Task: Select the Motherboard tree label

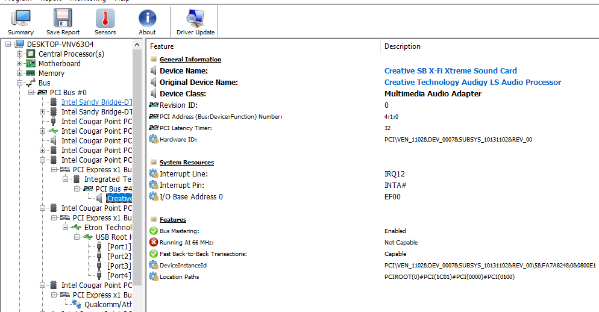Action: pos(59,63)
